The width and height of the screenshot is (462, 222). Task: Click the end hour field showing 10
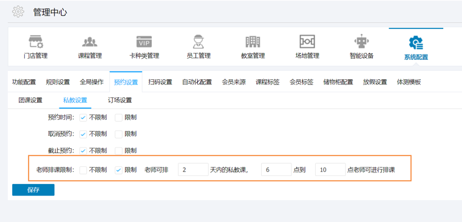[x=330, y=169]
